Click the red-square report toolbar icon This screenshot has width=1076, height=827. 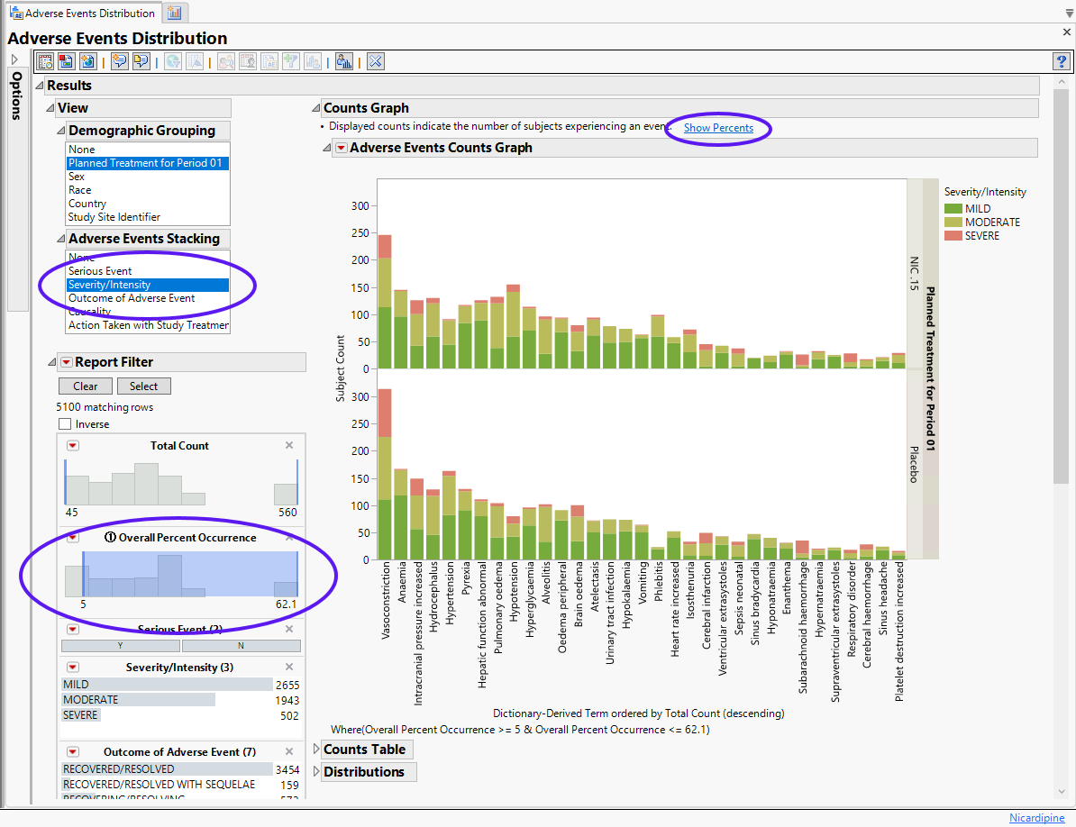pyautogui.click(x=66, y=61)
